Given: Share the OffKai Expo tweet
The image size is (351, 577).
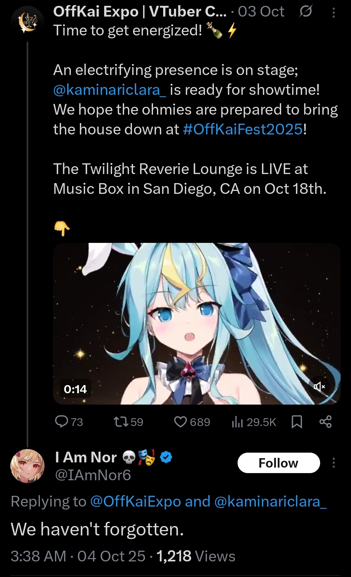Looking at the screenshot, I should click(326, 422).
